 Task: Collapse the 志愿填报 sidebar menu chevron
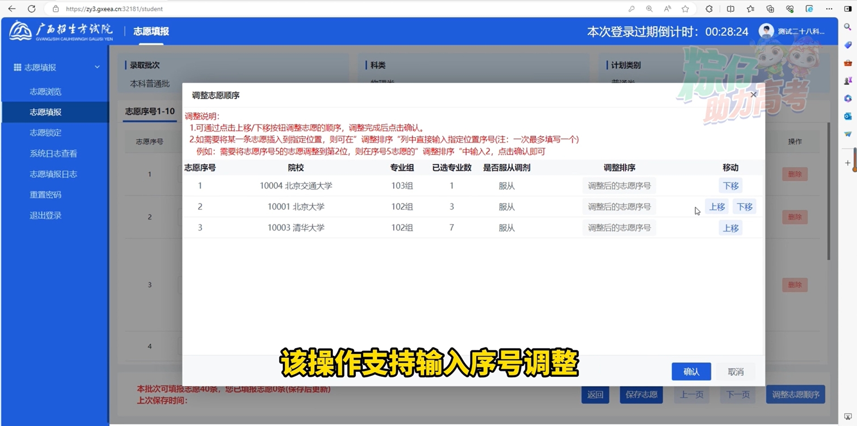tap(97, 67)
